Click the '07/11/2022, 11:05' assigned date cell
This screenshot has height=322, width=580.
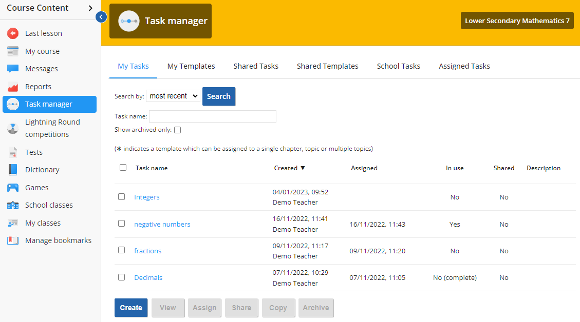point(377,278)
